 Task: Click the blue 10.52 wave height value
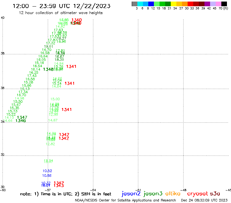(47, 171)
